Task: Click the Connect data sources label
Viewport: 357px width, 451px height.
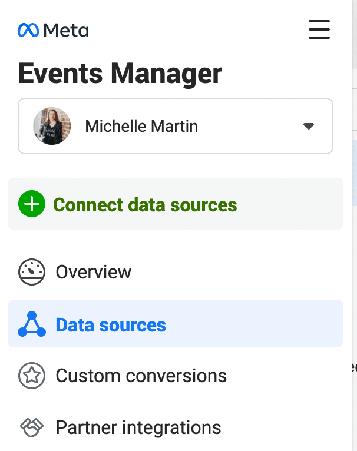Action: [x=145, y=205]
